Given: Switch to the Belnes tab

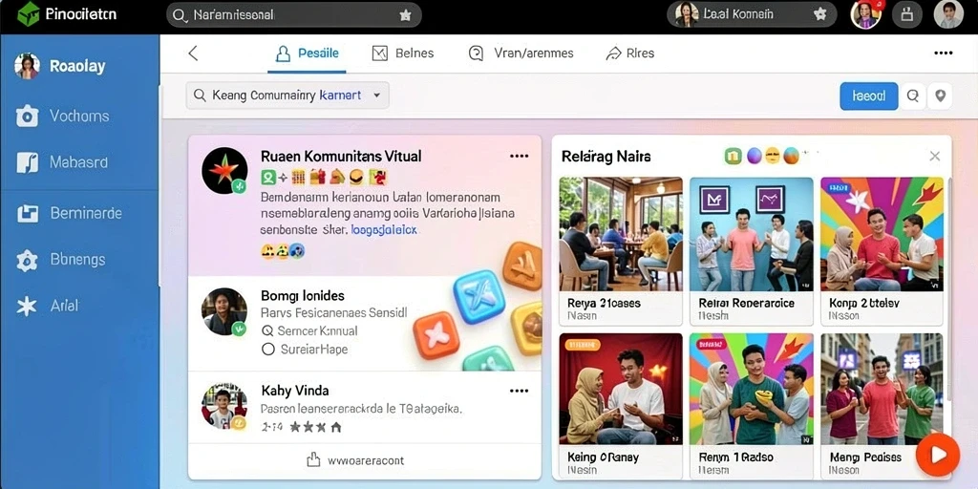Looking at the screenshot, I should tap(403, 53).
